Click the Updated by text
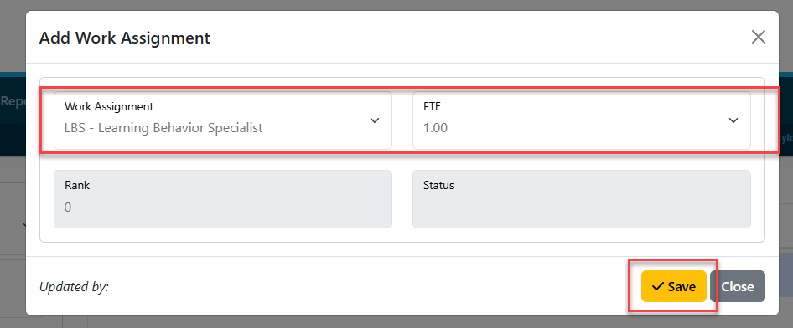The image size is (793, 328). tap(74, 287)
